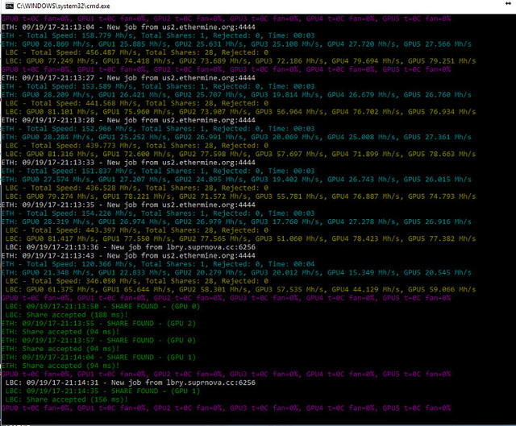
Task: Click ETH Total Speed 152.966 Mh/s line
Action: (x=158, y=129)
